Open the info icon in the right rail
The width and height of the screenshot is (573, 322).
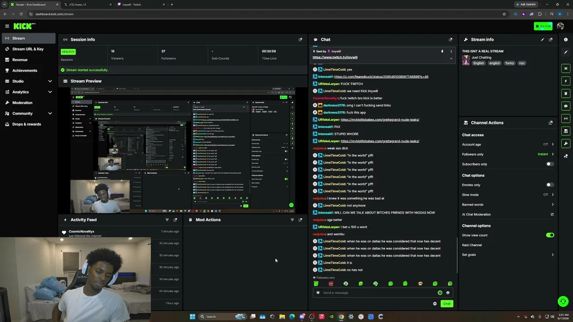[566, 39]
